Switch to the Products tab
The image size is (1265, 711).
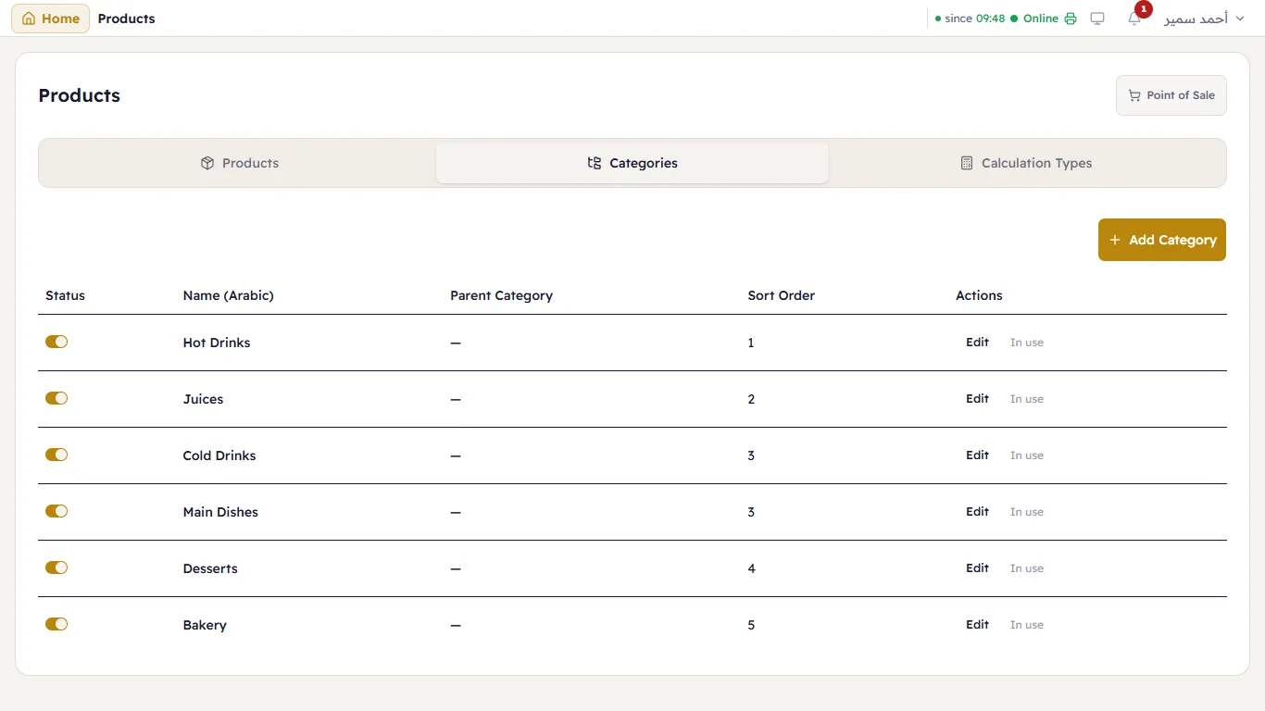click(239, 163)
